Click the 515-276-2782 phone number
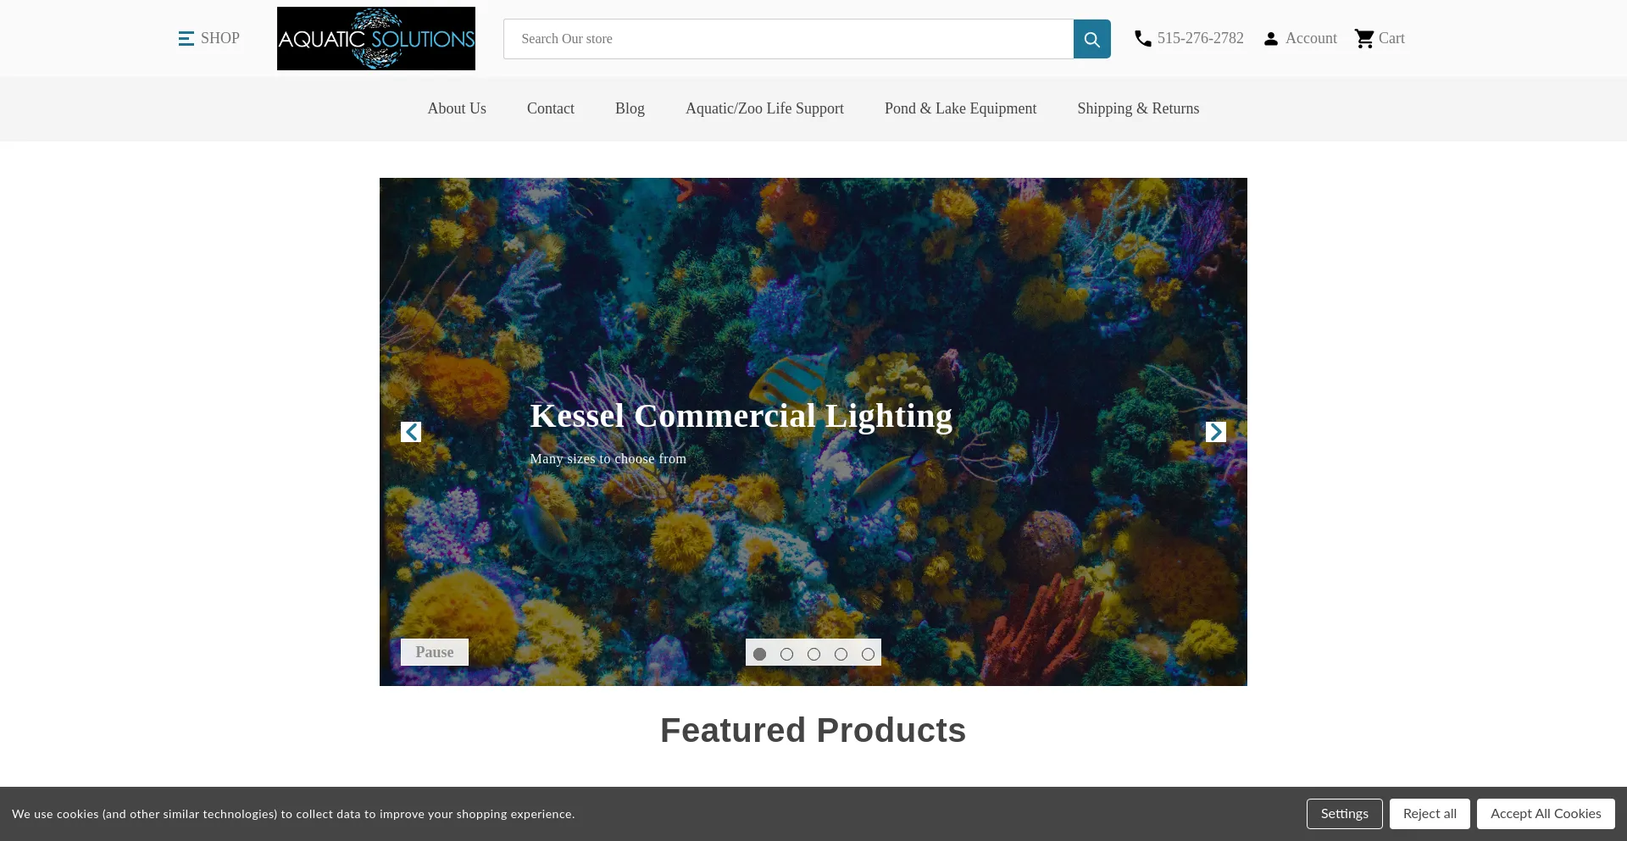Image resolution: width=1627 pixels, height=841 pixels. (x=1201, y=38)
